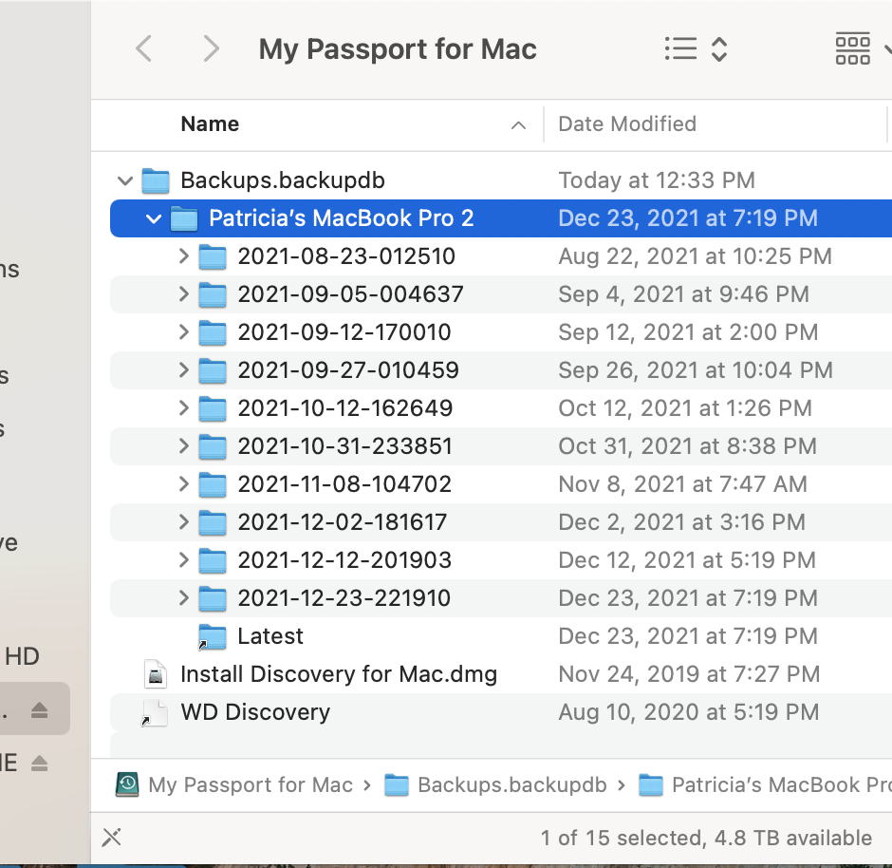Click Patricia's MacBook Pro text in path bar

782,785
